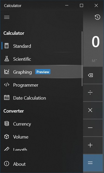Click the divide operator button
This screenshot has height=173, width=104.
[93, 92]
